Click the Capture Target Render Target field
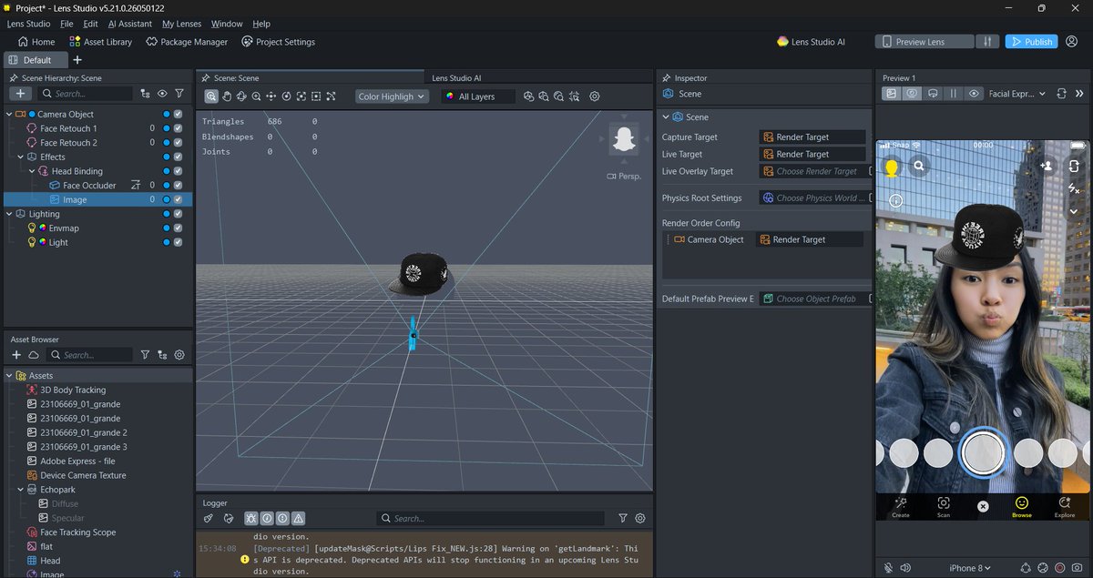1093x578 pixels. (x=812, y=137)
